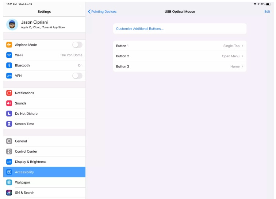Open Notifications settings
Image resolution: width=276 pixels, height=199 pixels.
[45, 93]
